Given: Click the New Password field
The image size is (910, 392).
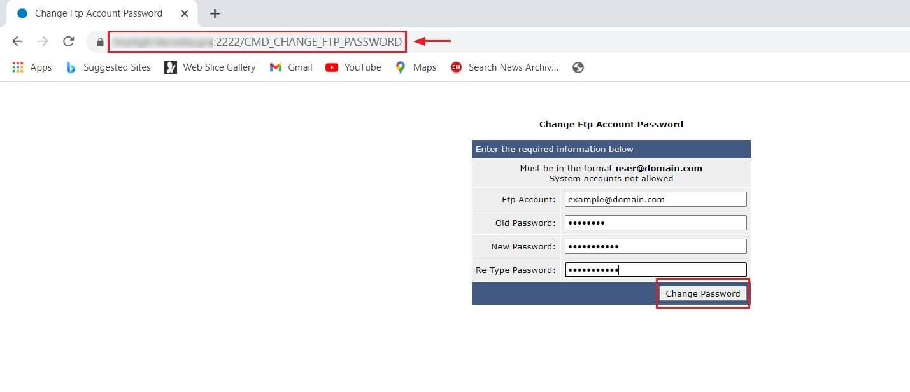Looking at the screenshot, I should 655,246.
